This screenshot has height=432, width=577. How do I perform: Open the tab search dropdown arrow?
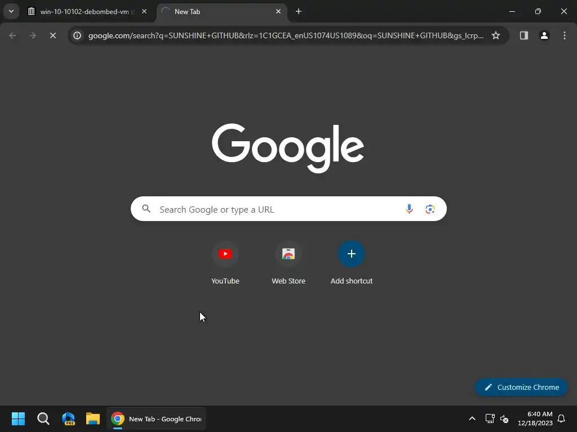point(11,11)
